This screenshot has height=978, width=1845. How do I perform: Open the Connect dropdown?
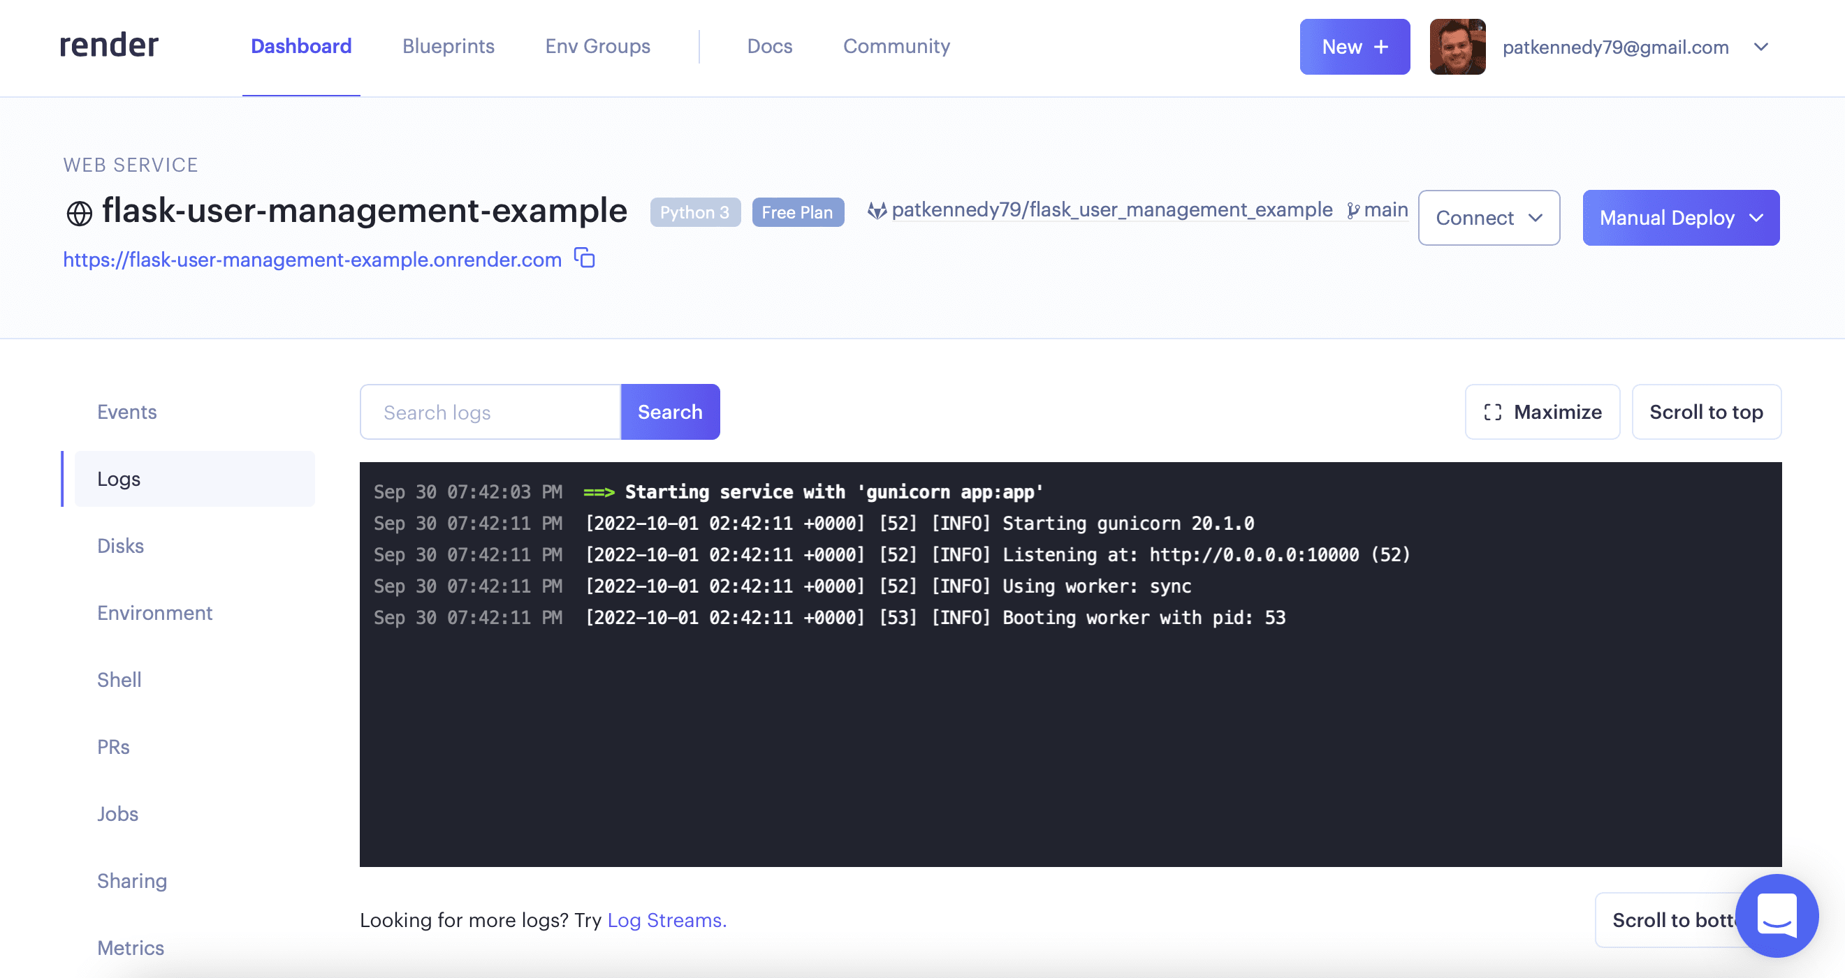coord(1488,218)
